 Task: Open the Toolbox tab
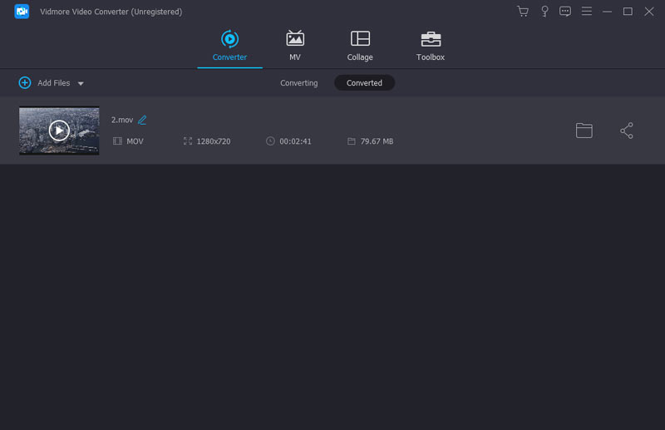click(430, 46)
